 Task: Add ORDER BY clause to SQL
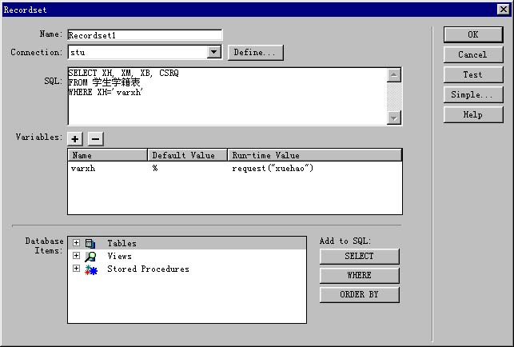click(x=359, y=295)
